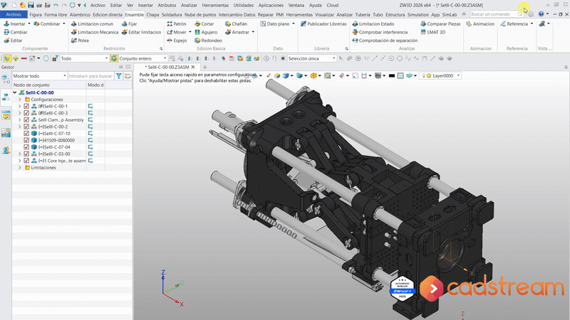Open the Ayuda menu

pyautogui.click(x=315, y=5)
